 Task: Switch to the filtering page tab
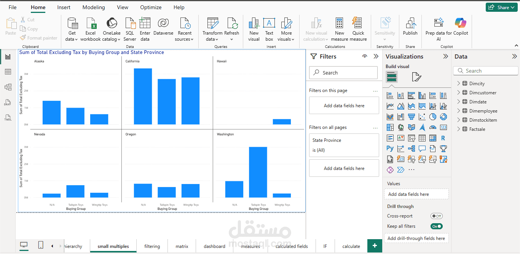[x=152, y=246]
